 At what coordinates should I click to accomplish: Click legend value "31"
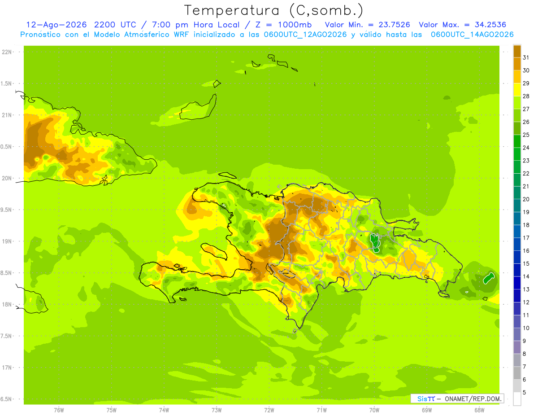point(526,57)
